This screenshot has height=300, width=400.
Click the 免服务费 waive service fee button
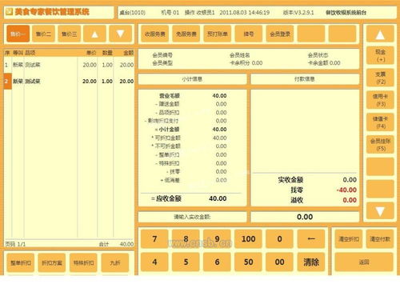click(186, 34)
